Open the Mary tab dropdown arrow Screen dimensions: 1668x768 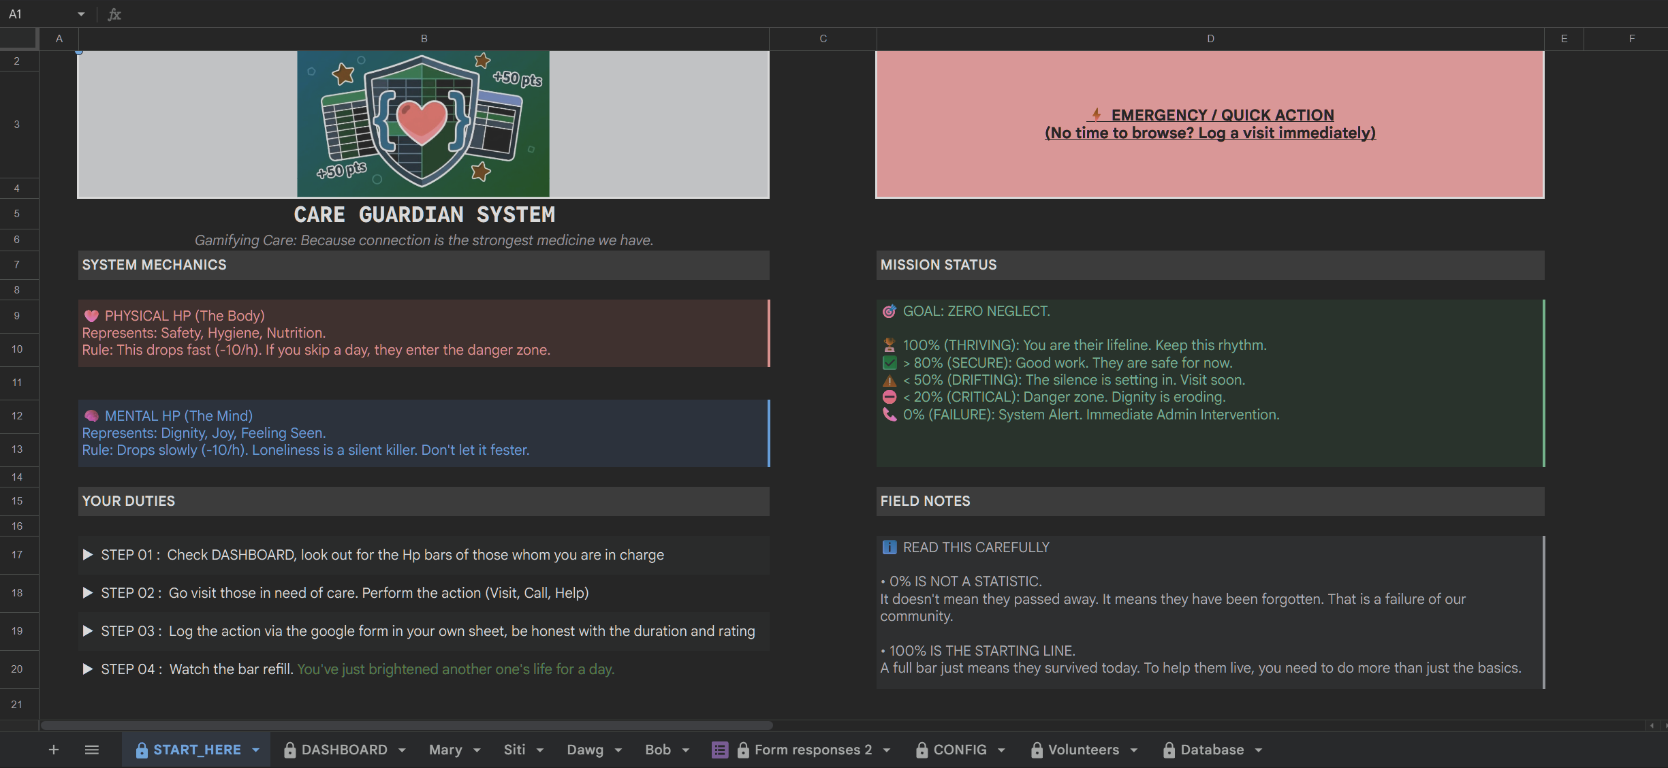[x=477, y=750]
